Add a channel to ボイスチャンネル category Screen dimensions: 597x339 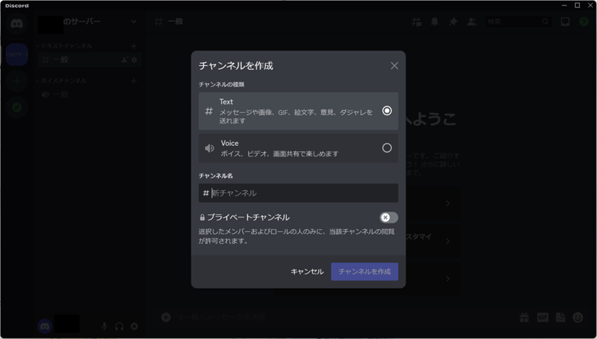coord(133,81)
